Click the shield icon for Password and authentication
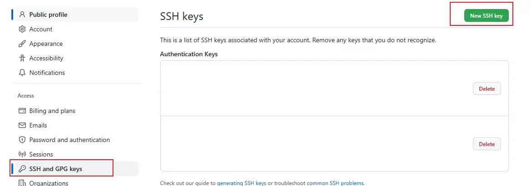 (22, 140)
